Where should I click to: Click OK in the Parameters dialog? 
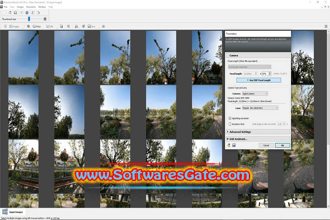(282, 145)
